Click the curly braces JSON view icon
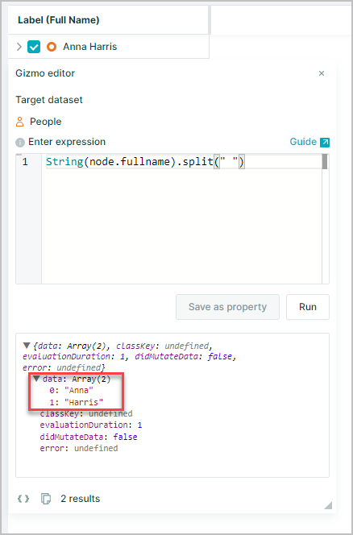353x535 pixels. click(23, 499)
